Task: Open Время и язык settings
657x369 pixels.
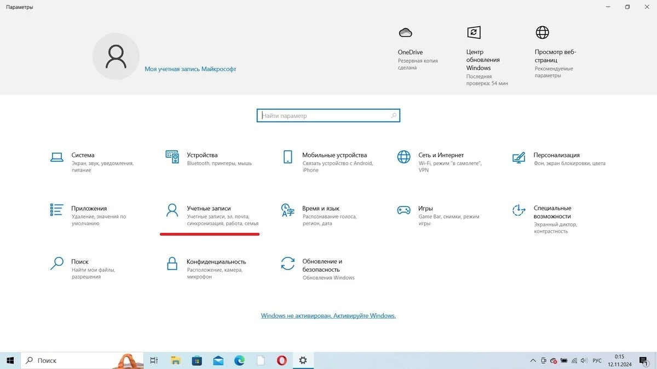Action: click(319, 215)
